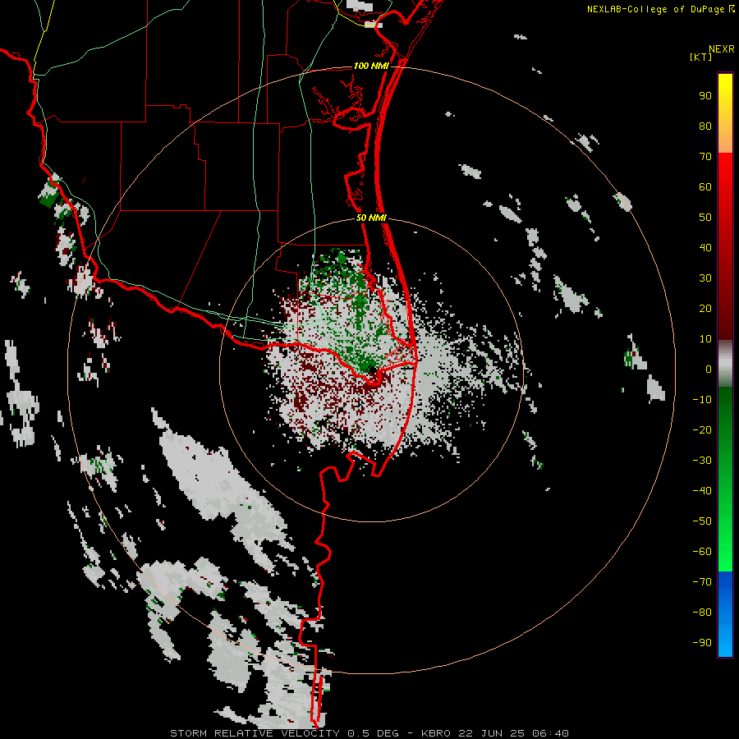Click the 10 value on the velocity scale
The height and width of the screenshot is (739, 739).
point(705,339)
